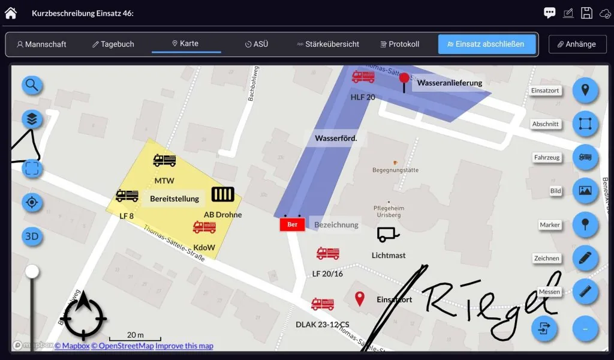Open the Anhänge attachments button
This screenshot has height=360, width=614.
point(577,44)
